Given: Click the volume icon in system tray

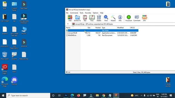Looking at the screenshot, I should click(x=151, y=96).
